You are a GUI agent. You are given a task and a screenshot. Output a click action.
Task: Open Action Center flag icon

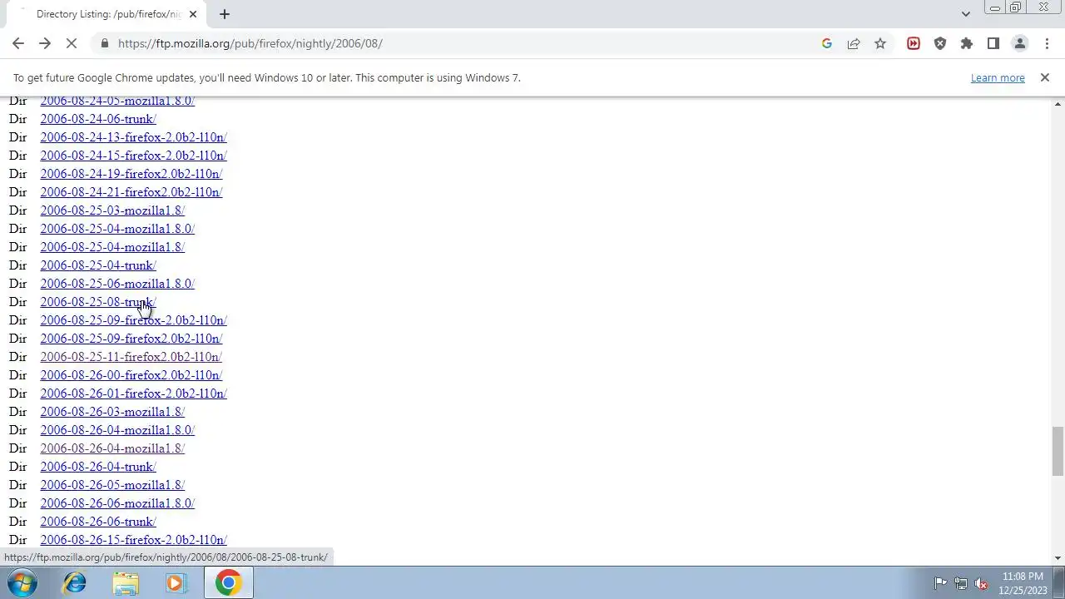pos(940,583)
